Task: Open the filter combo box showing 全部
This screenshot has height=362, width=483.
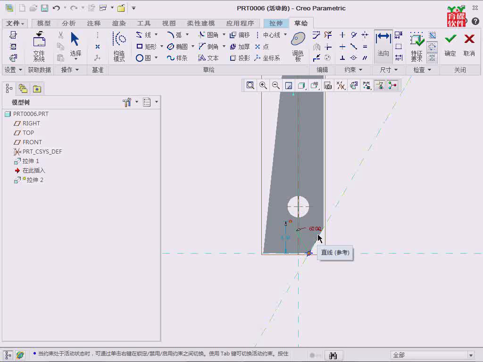Action: [433, 355]
